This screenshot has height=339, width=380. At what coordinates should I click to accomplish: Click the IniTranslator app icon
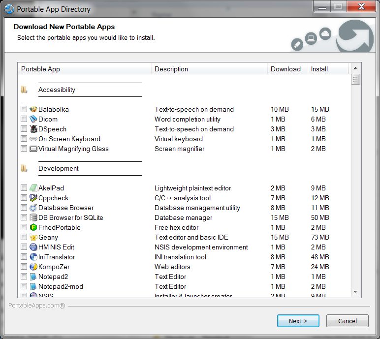coord(33,257)
